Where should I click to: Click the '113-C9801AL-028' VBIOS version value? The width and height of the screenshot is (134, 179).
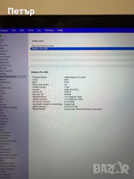click(73, 99)
